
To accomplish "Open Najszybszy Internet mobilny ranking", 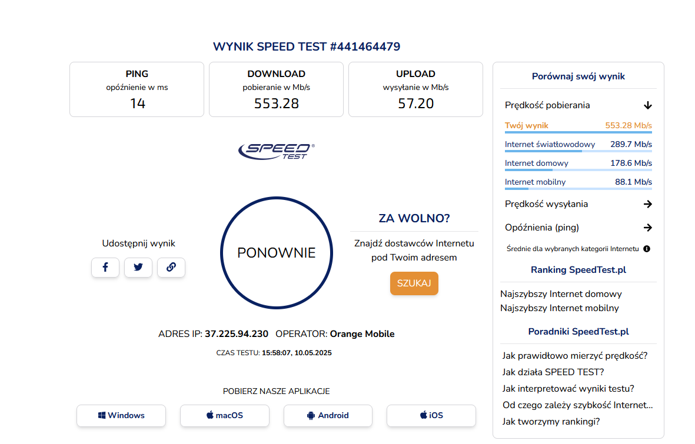I will coord(560,308).
